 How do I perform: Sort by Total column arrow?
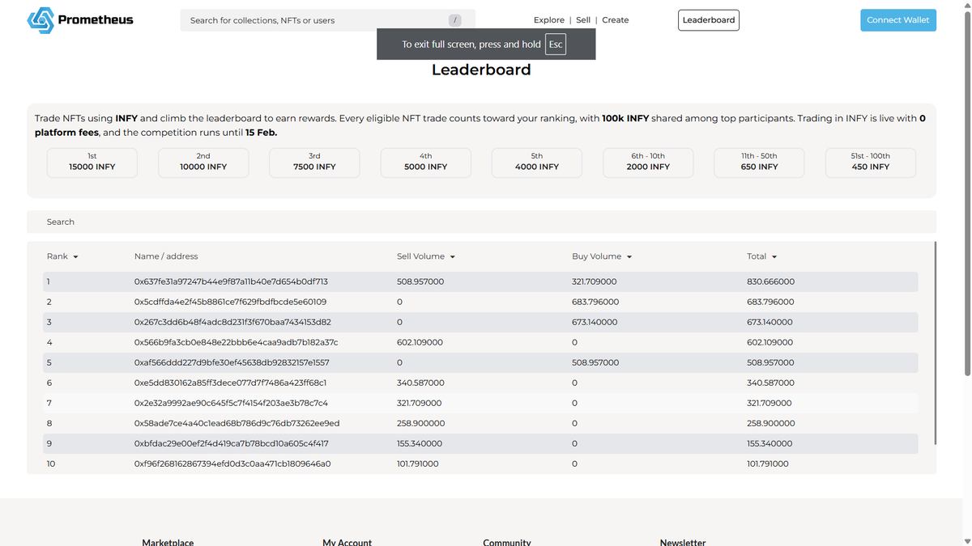(774, 257)
